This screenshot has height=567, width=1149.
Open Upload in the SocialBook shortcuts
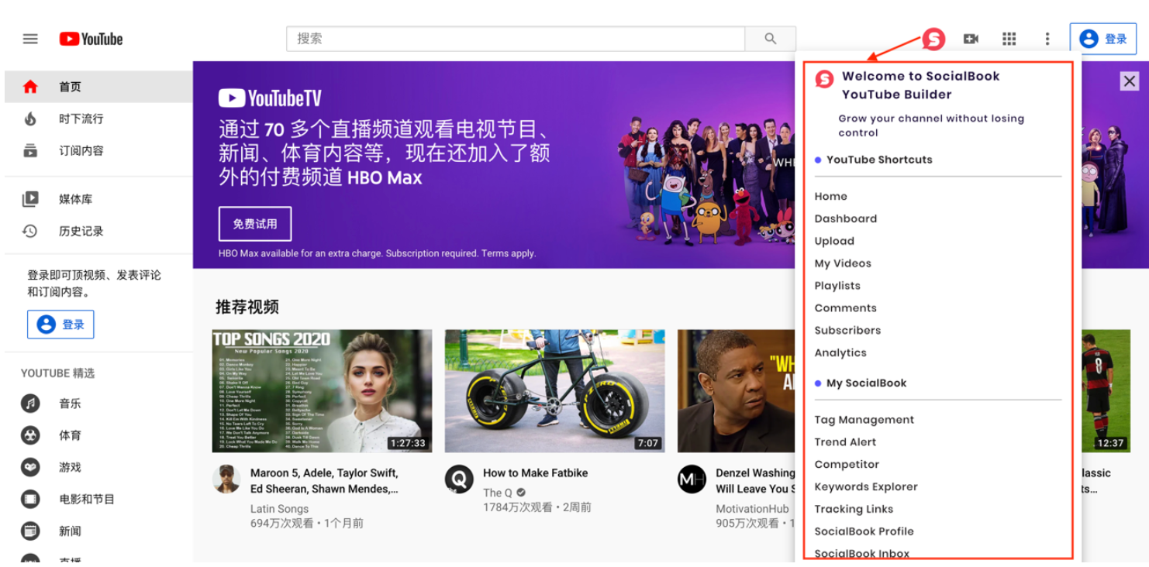834,242
